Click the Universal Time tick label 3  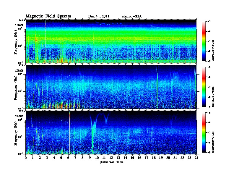(47, 158)
